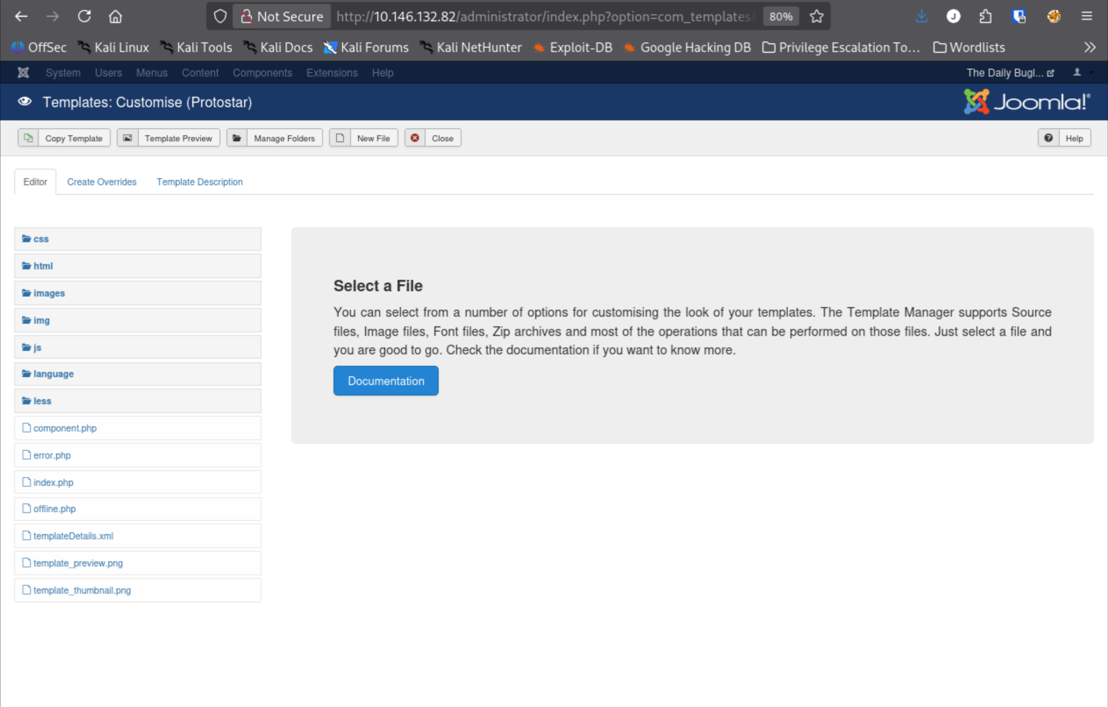Click the eye icon beside Templates title

pyautogui.click(x=25, y=102)
